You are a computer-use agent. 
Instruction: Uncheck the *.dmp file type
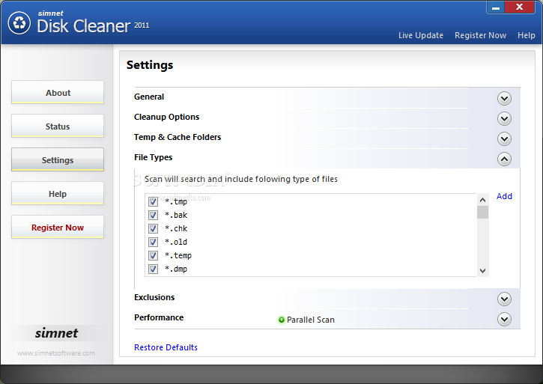(x=153, y=269)
